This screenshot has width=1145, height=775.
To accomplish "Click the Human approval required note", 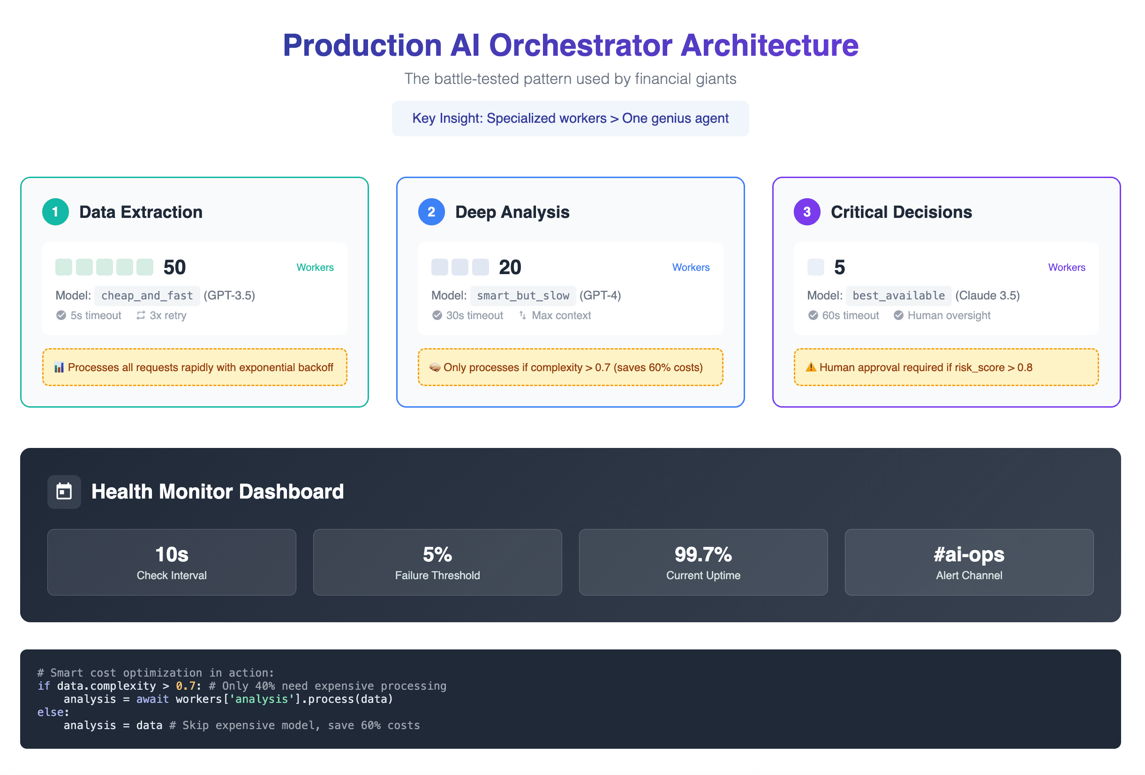I will pos(947,368).
